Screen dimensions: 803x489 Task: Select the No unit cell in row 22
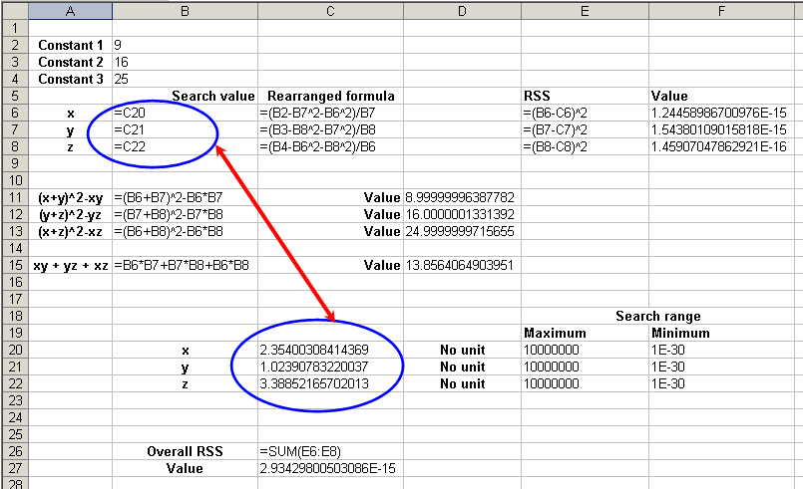[462, 383]
